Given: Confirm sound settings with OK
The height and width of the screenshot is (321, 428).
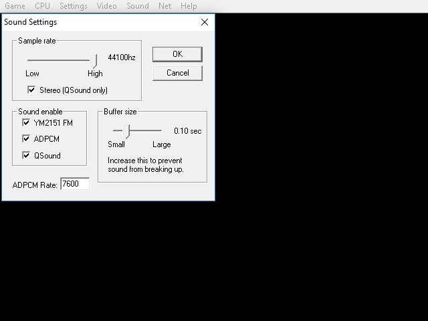Looking at the screenshot, I should click(177, 54).
